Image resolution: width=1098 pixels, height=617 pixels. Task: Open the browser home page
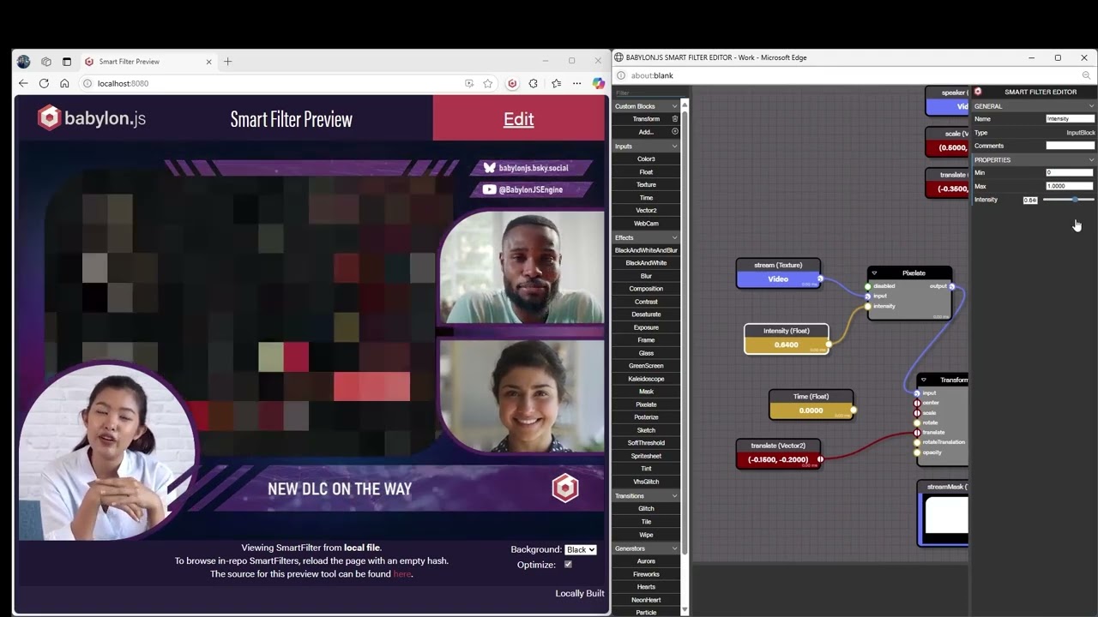[64, 83]
